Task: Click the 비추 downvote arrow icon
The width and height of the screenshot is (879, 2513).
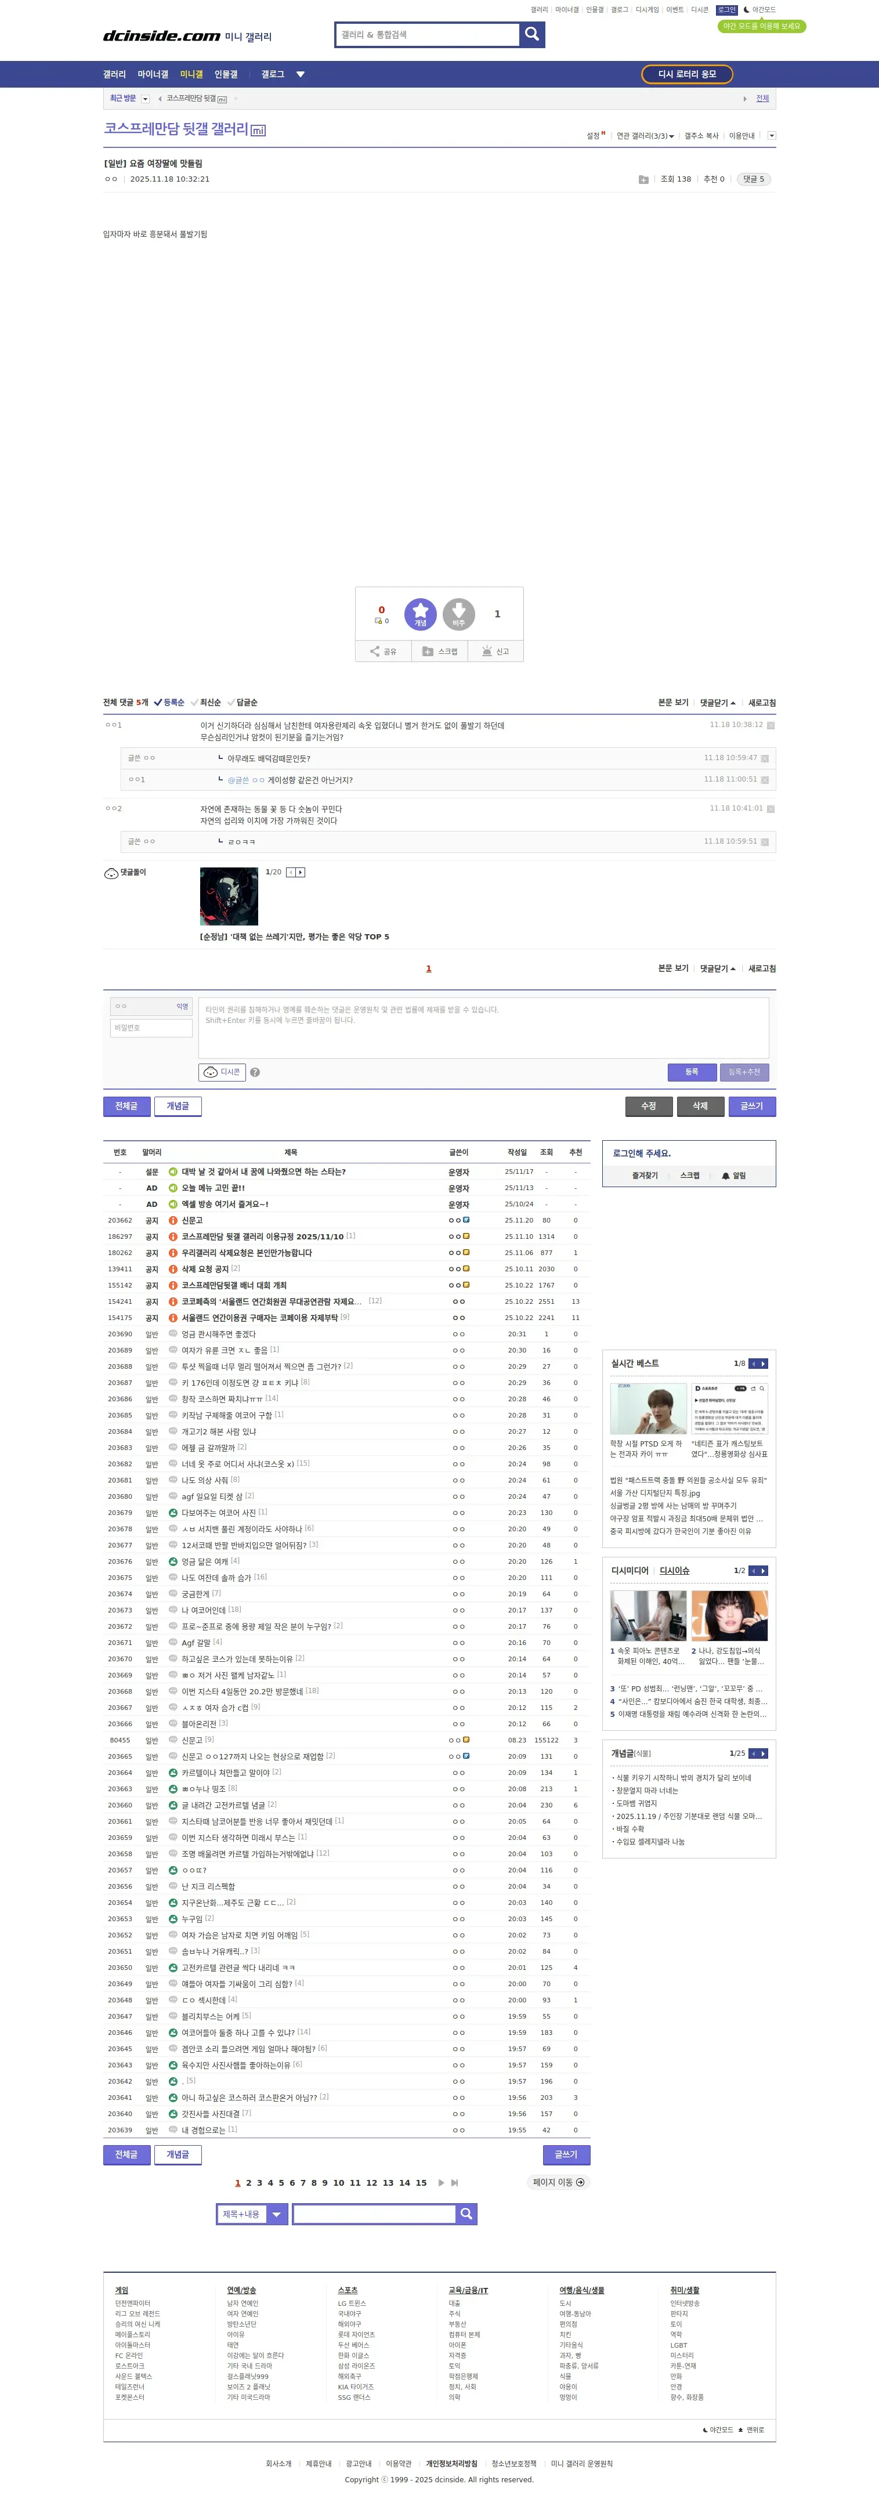Action: (x=458, y=614)
